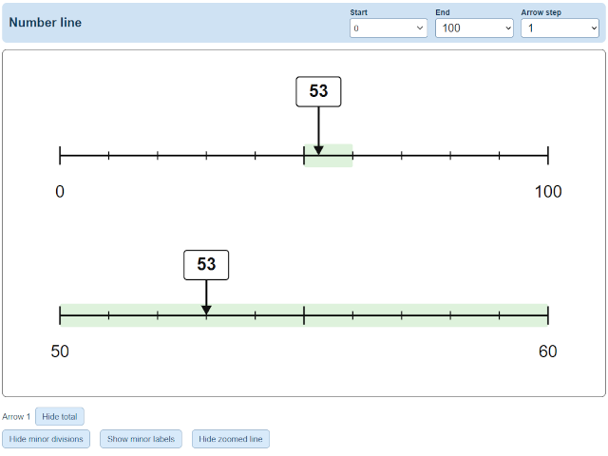Image resolution: width=608 pixels, height=456 pixels.
Task: Click the 0 label under the upper line
Action: tap(60, 192)
